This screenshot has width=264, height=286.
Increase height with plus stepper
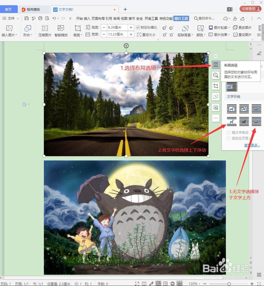click(131, 27)
